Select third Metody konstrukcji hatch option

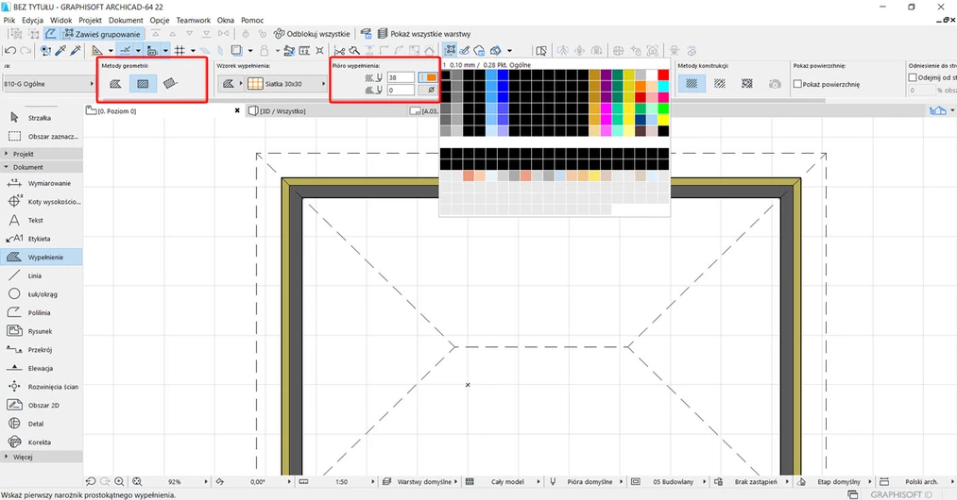[747, 84]
